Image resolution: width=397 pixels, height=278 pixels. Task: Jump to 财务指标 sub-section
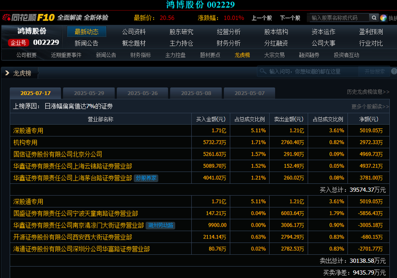[x=141, y=55]
